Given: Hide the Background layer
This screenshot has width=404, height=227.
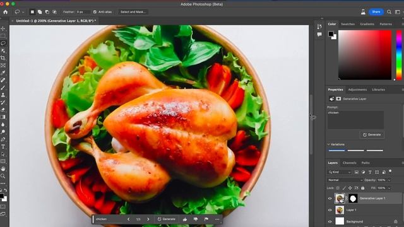Looking at the screenshot, I should [x=330, y=221].
